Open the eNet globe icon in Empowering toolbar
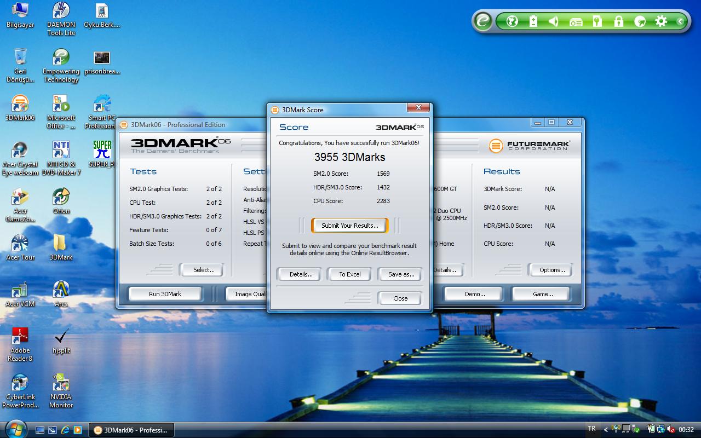701x438 pixels. click(x=512, y=21)
